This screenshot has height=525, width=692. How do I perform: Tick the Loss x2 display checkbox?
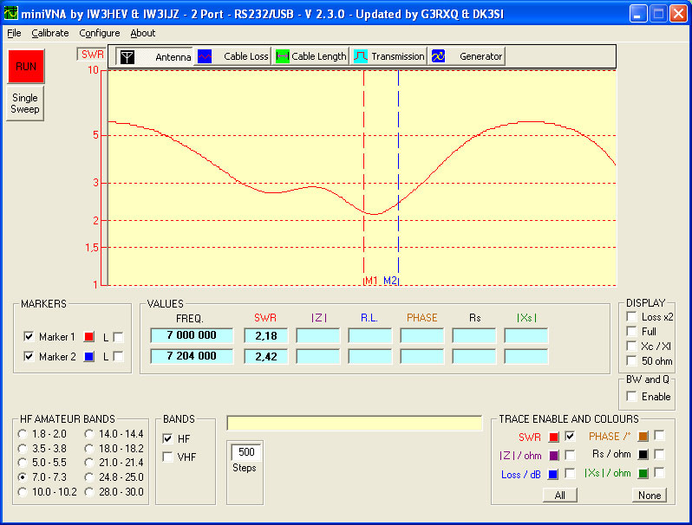tap(632, 317)
